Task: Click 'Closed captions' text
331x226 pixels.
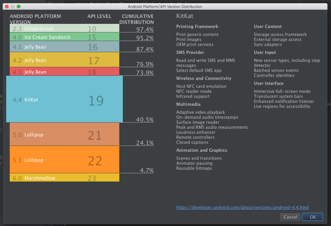Action: [192, 142]
